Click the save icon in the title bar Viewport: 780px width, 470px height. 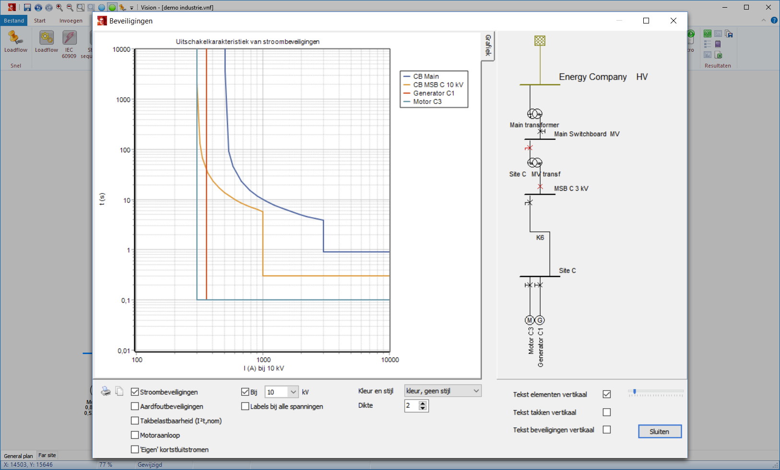point(27,7)
